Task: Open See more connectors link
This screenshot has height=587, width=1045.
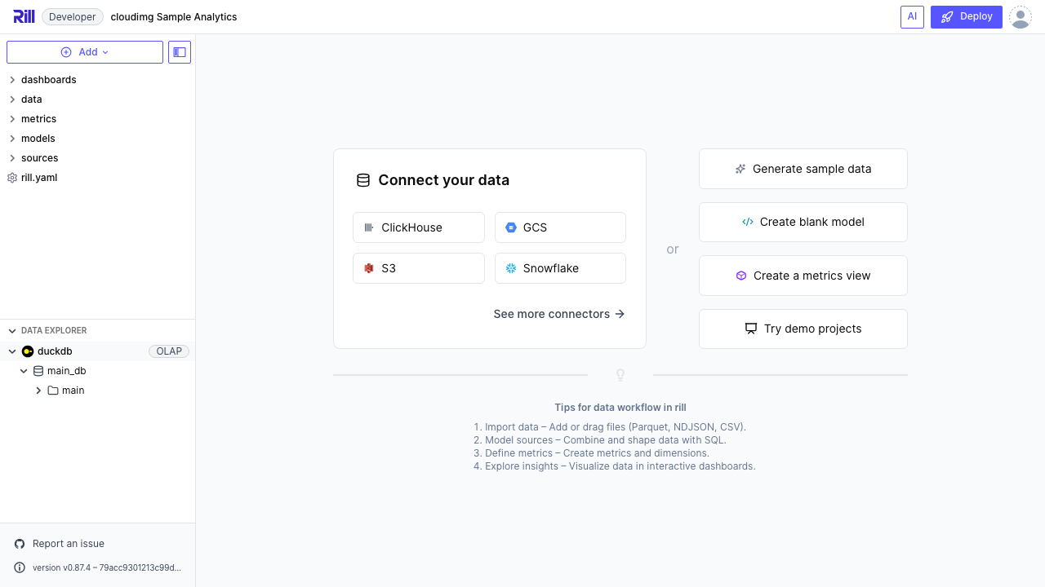Action: click(559, 314)
